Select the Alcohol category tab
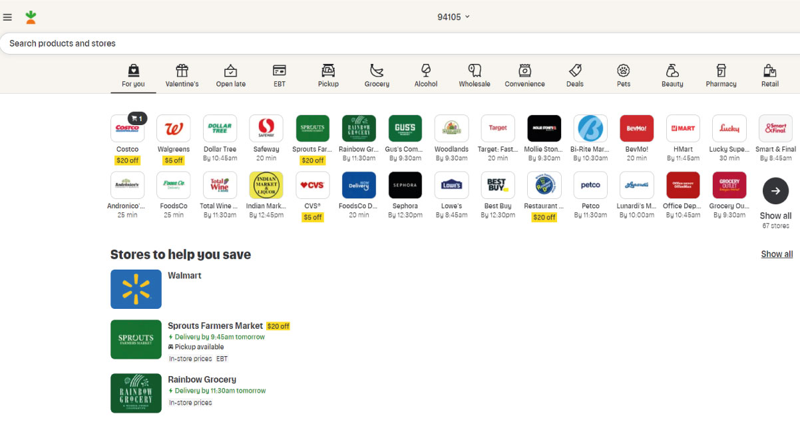Screen dimensions: 800x422 (426, 75)
